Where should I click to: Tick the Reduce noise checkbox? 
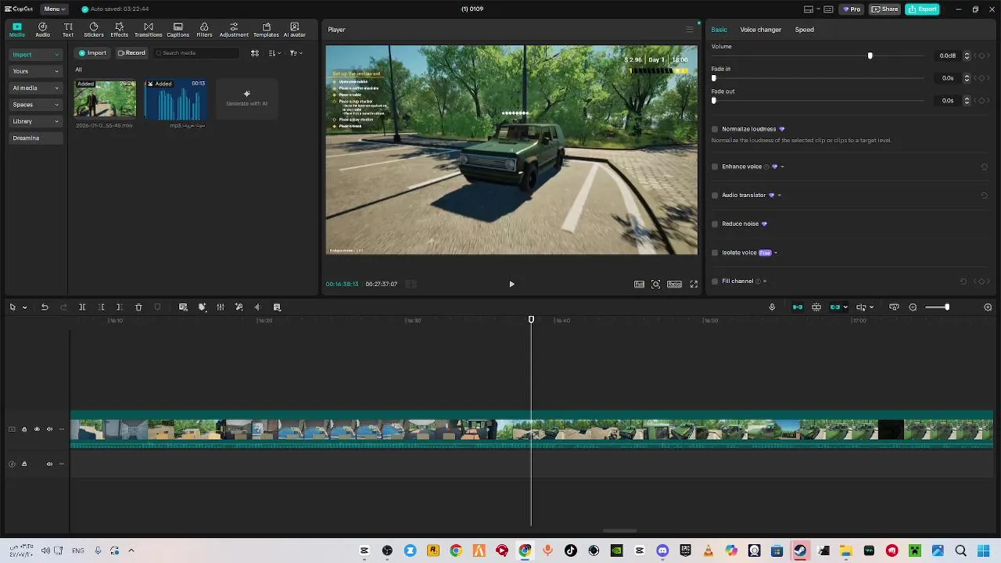point(715,224)
